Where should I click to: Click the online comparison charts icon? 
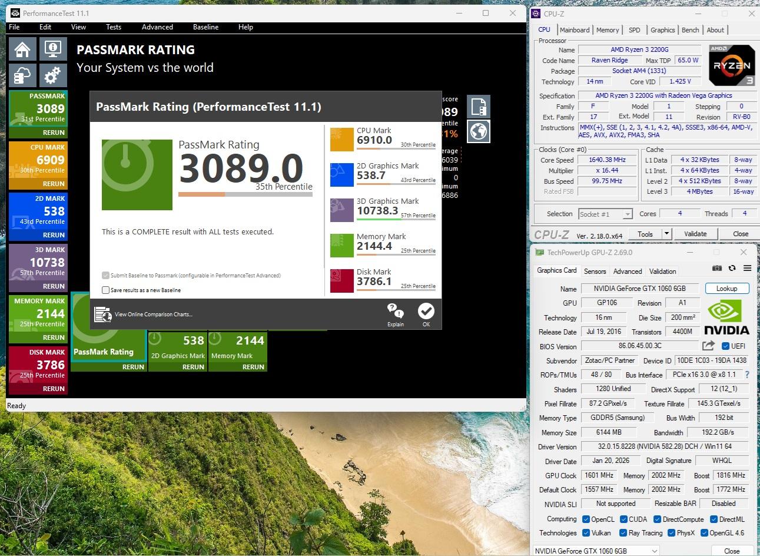102,315
